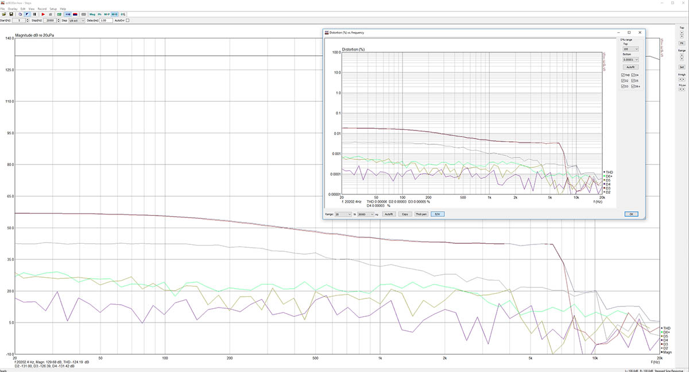This screenshot has width=689, height=372.
Task: Click the Thick pen button
Action: click(x=421, y=214)
